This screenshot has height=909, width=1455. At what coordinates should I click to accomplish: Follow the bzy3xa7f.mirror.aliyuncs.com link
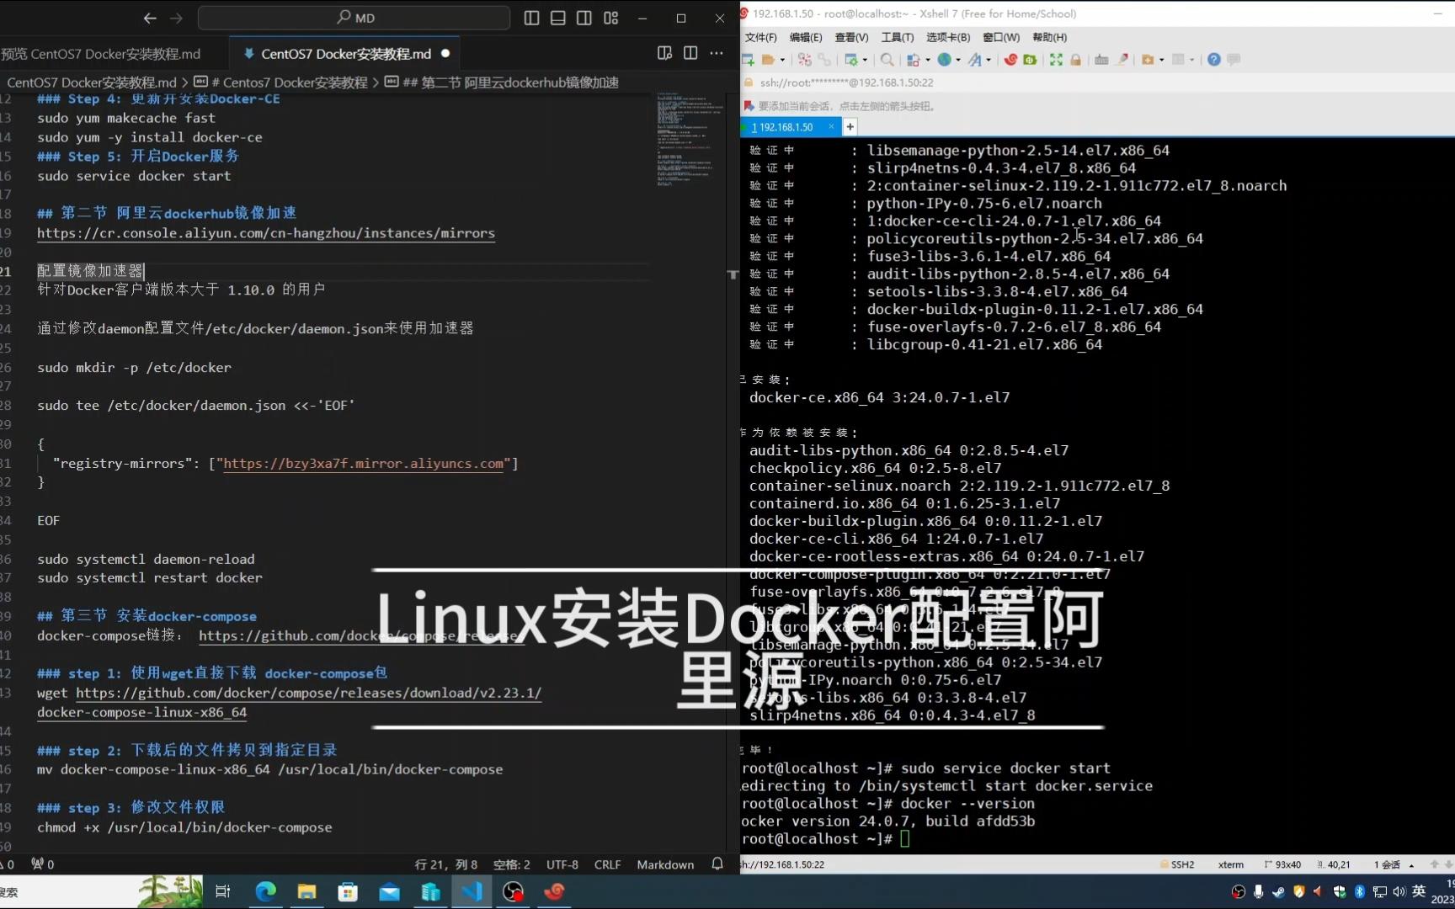[364, 464]
